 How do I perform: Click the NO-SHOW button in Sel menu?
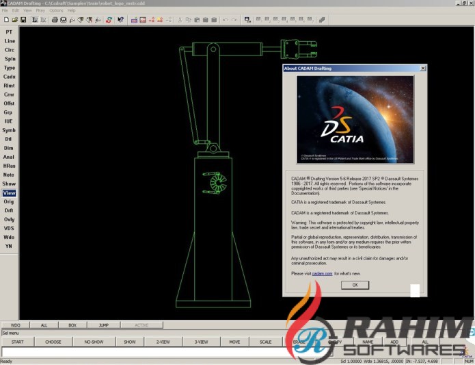pyautogui.click(x=93, y=341)
